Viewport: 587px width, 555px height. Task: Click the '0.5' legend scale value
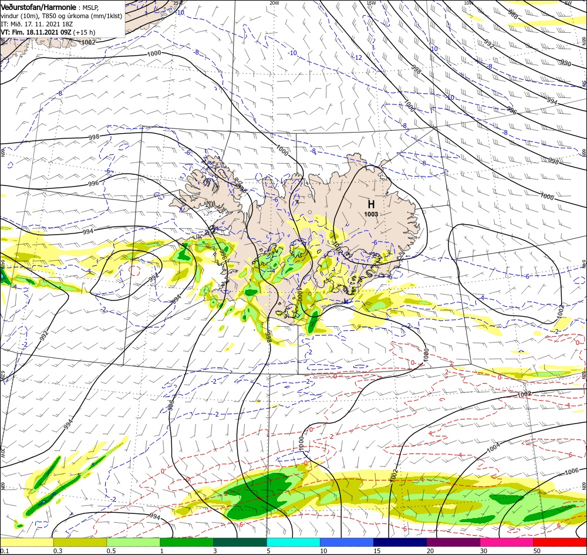click(x=111, y=551)
